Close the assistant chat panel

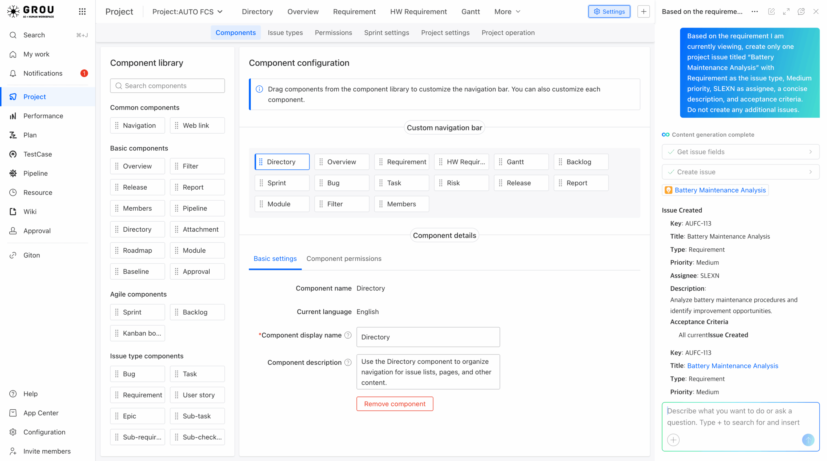point(816,12)
